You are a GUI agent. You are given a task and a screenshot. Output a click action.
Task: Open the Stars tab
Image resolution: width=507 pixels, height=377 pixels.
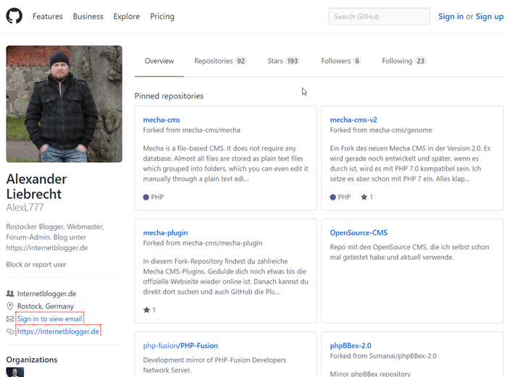pyautogui.click(x=284, y=61)
